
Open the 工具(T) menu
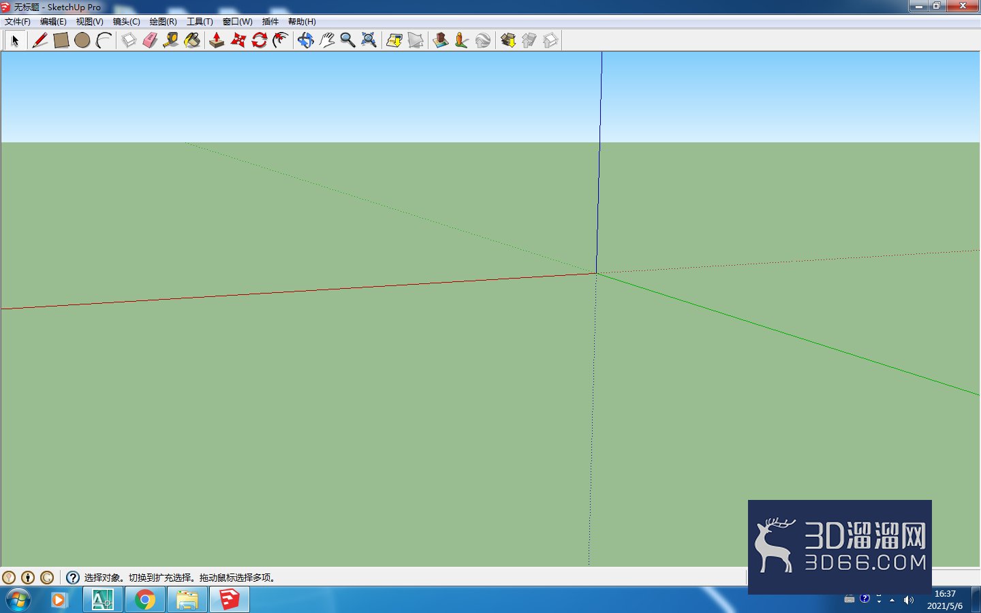[200, 22]
